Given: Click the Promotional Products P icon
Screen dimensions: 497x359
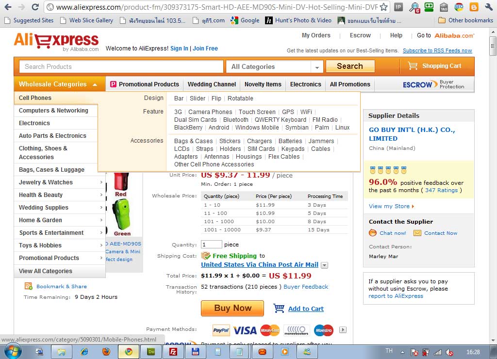Looking at the screenshot, I should click(x=113, y=84).
